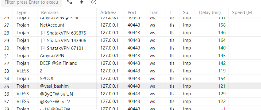Click the flag icon beside ShatakVPN 671011
The image size is (261, 110).
(43, 48)
